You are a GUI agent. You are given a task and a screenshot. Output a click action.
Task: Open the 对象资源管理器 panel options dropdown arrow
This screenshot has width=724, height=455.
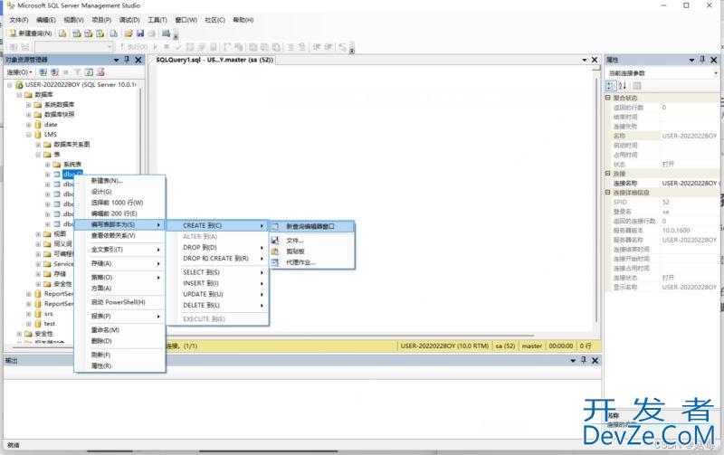[117, 60]
